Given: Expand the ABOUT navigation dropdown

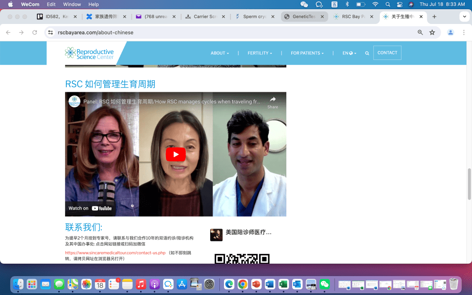Looking at the screenshot, I should tap(219, 53).
